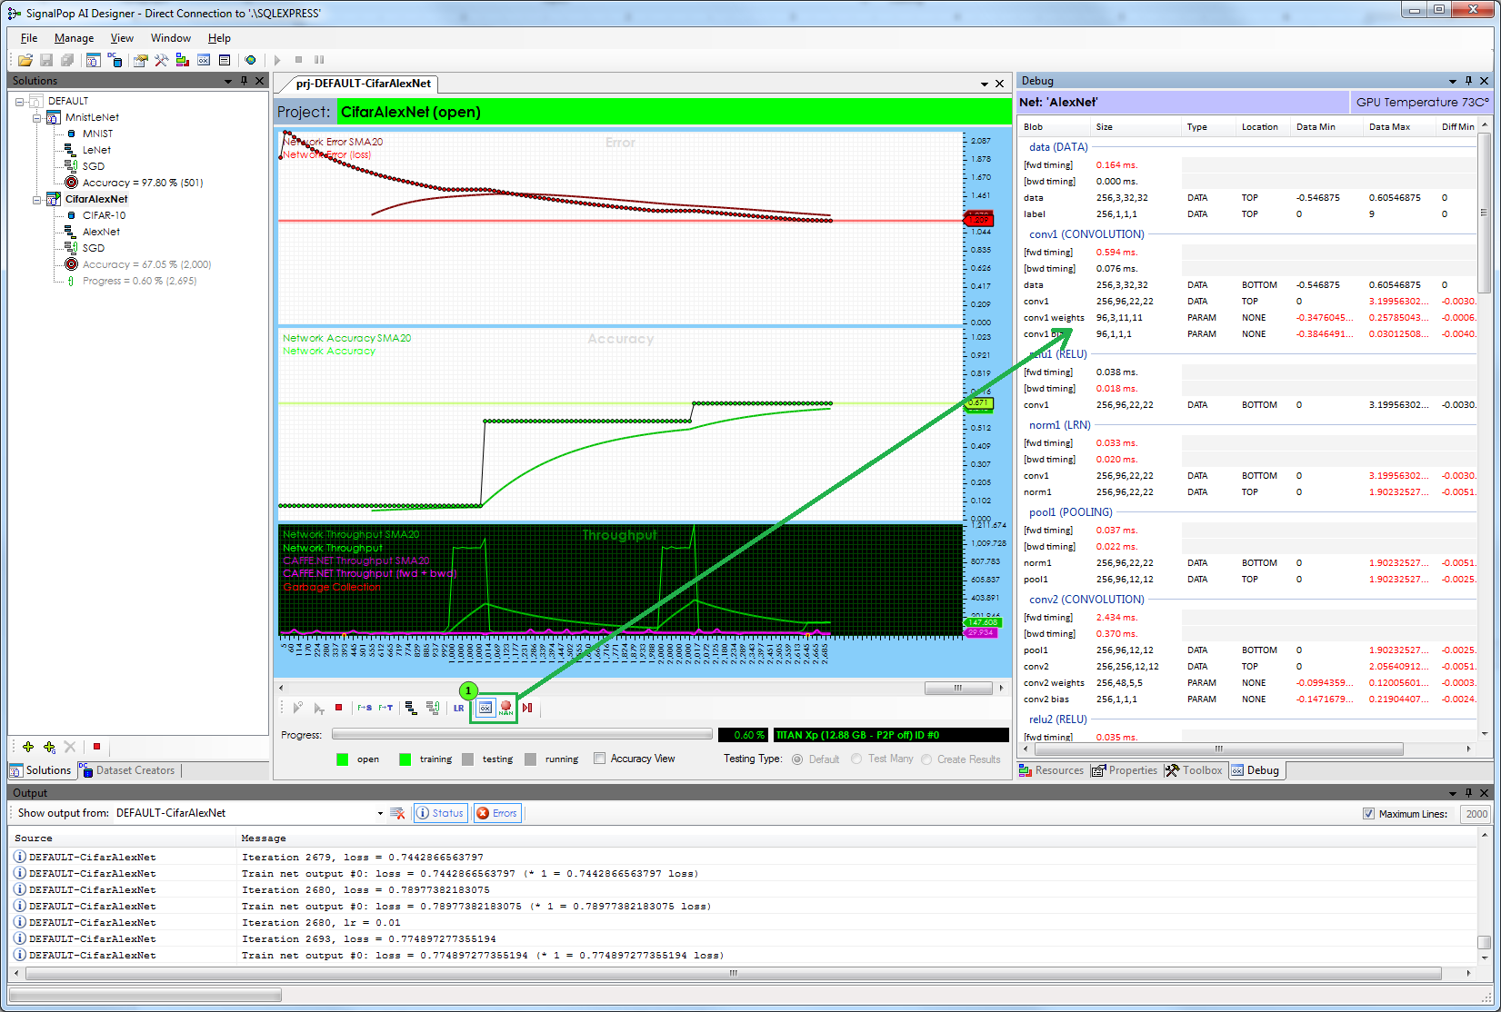1501x1012 pixels.
Task: Select the Create Results radio button
Action: point(926,759)
